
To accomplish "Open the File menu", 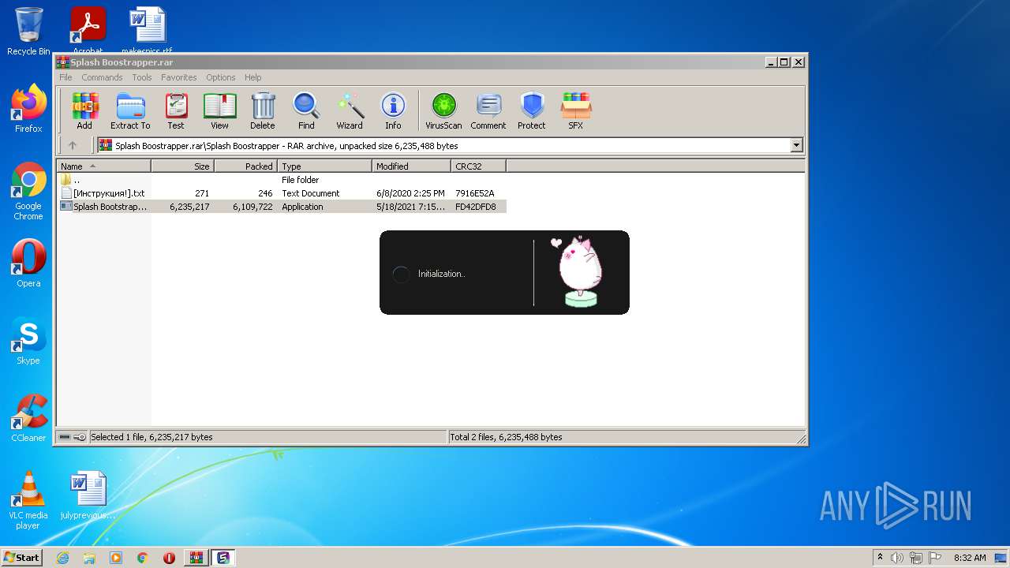I will 65,77.
